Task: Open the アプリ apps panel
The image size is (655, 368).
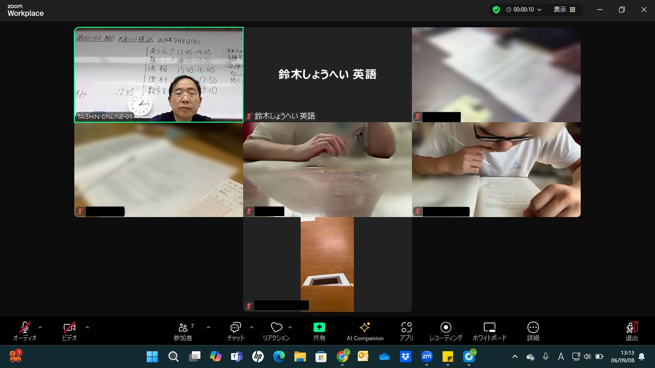Action: (x=407, y=331)
